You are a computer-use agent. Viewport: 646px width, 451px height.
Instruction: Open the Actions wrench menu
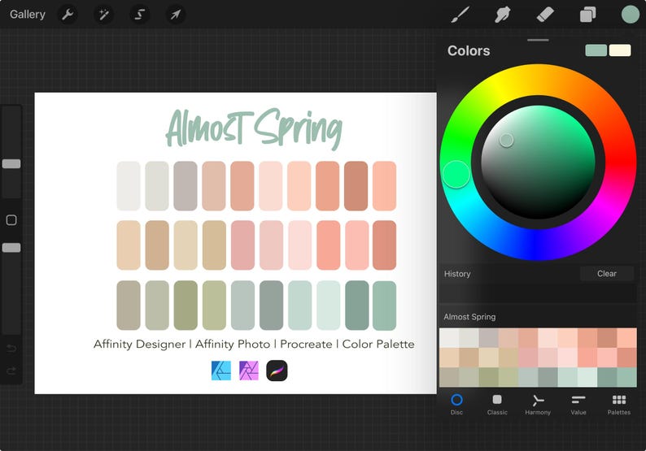point(68,15)
